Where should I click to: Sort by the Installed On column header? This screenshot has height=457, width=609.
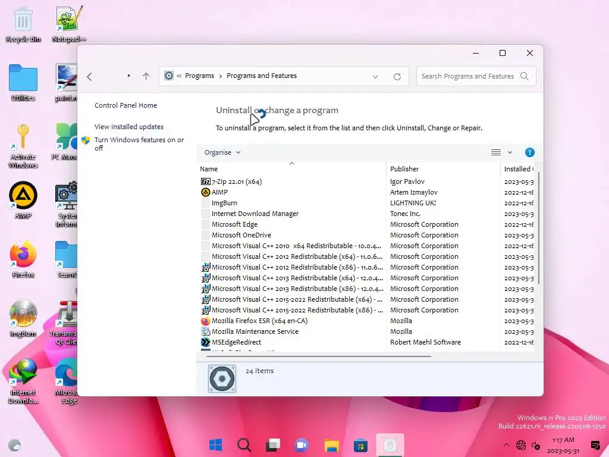click(518, 169)
